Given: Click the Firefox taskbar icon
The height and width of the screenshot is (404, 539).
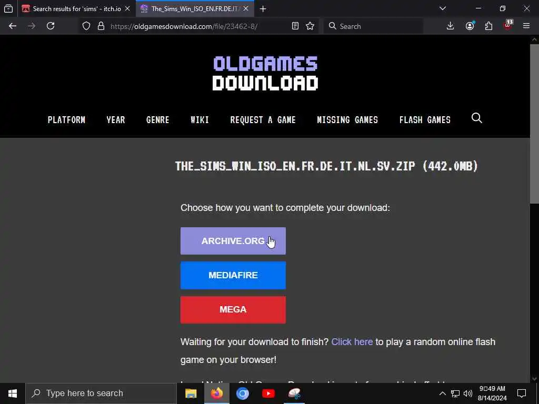Looking at the screenshot, I should click(216, 393).
